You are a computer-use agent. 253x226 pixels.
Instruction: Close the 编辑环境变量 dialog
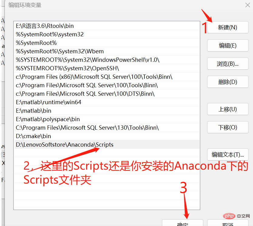pos(248,5)
